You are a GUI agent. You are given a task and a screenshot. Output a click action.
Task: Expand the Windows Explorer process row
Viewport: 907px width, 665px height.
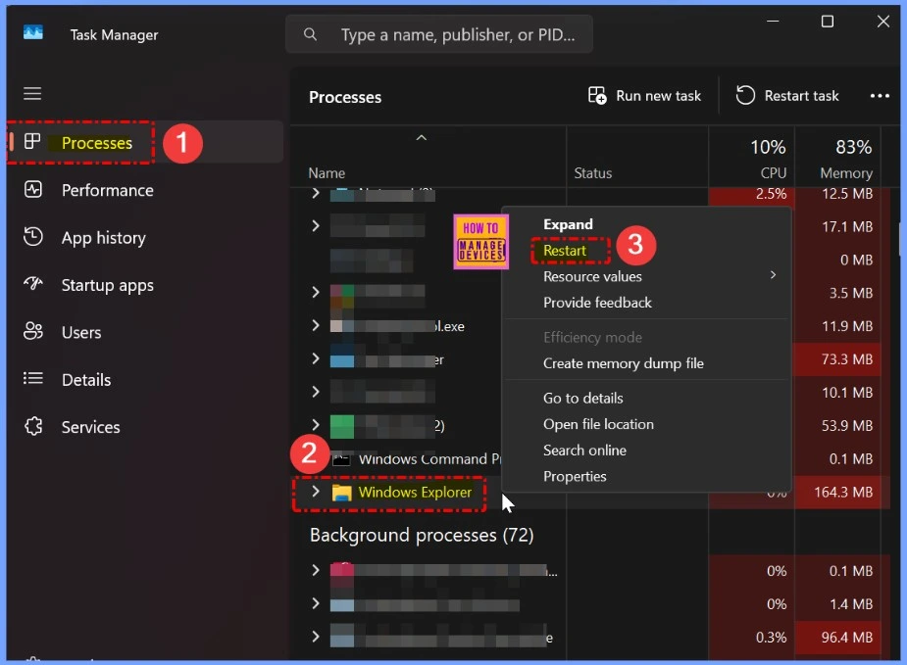point(316,491)
